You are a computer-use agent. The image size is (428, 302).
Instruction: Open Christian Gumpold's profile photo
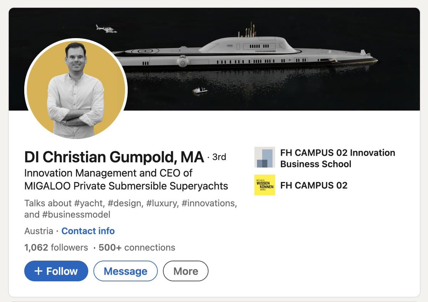point(76,89)
